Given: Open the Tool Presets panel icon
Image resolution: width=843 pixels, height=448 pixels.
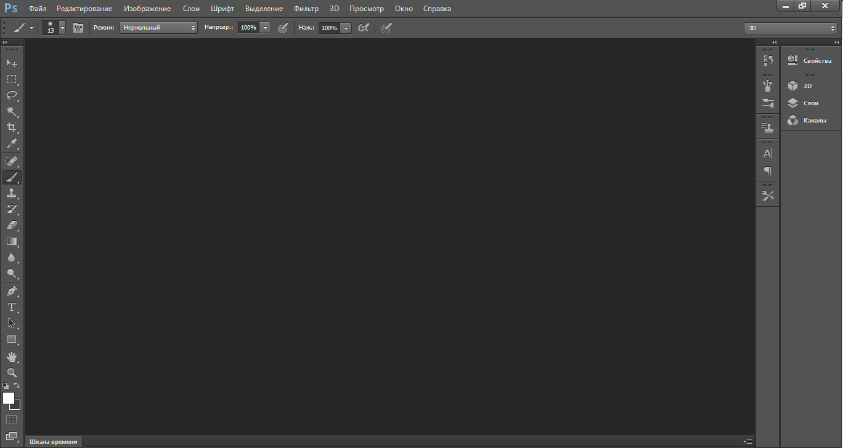Looking at the screenshot, I should [x=768, y=196].
